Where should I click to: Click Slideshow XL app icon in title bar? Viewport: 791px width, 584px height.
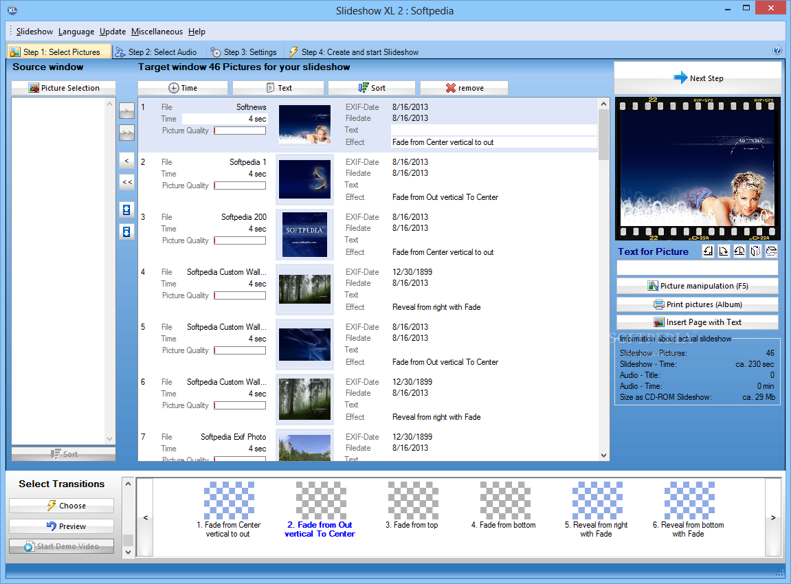(x=12, y=10)
